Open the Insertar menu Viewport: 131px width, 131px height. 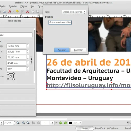13,6
